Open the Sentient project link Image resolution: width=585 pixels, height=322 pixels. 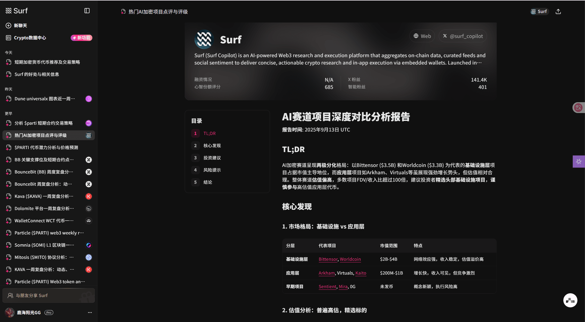point(327,286)
